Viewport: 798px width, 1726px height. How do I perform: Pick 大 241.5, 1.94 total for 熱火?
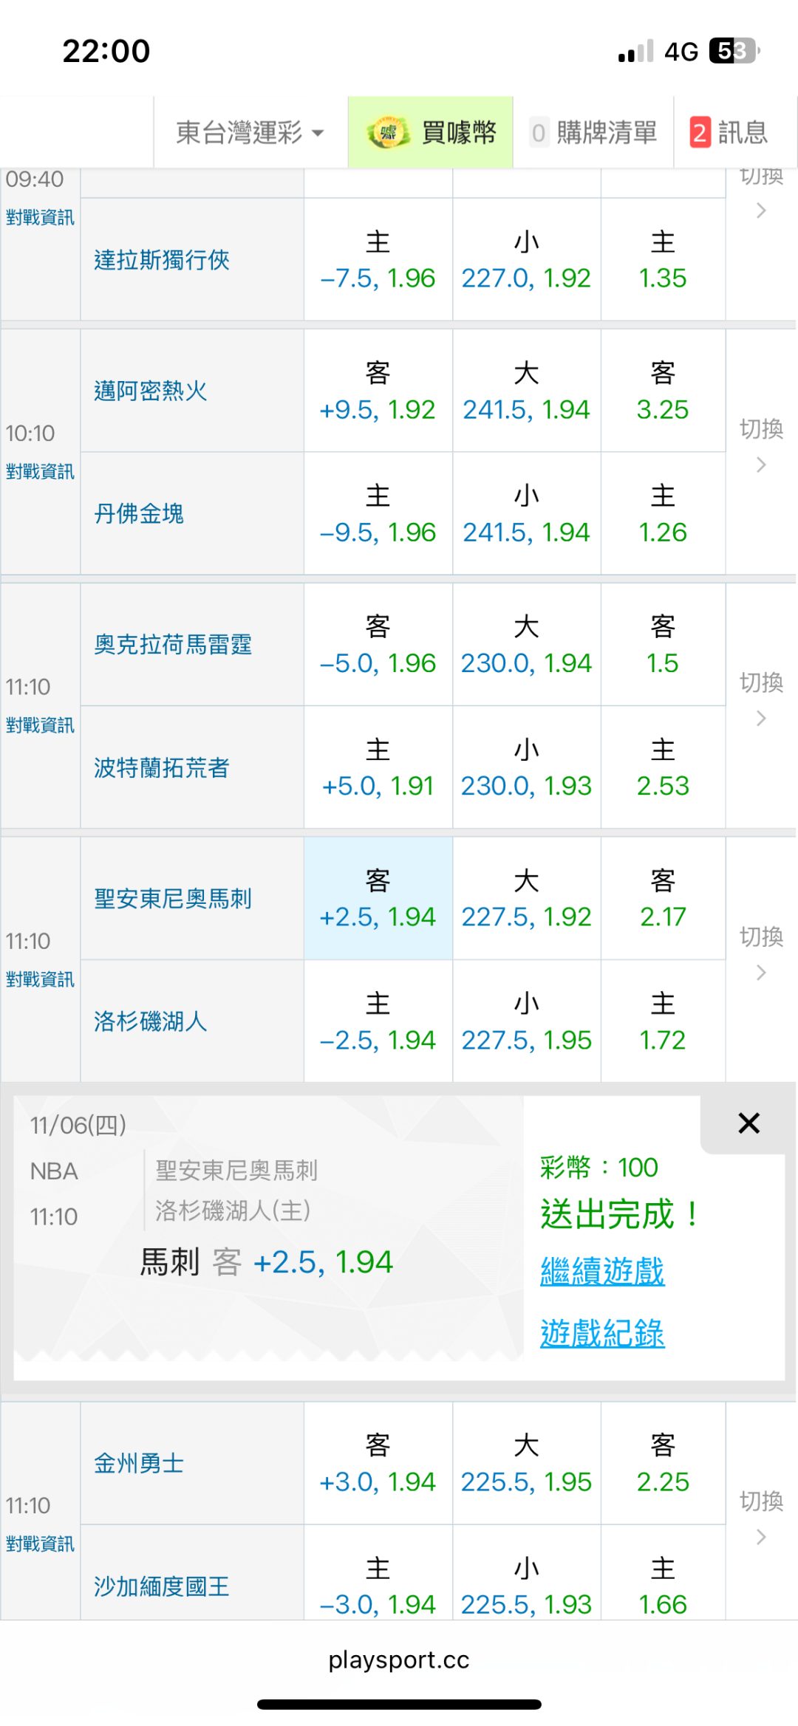pos(526,391)
